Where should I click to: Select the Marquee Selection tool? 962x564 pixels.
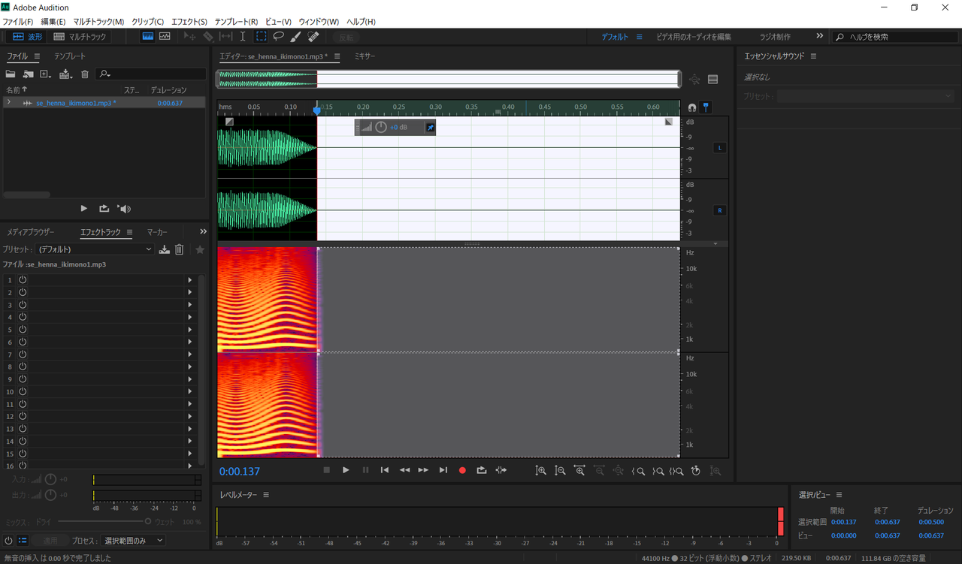point(261,36)
